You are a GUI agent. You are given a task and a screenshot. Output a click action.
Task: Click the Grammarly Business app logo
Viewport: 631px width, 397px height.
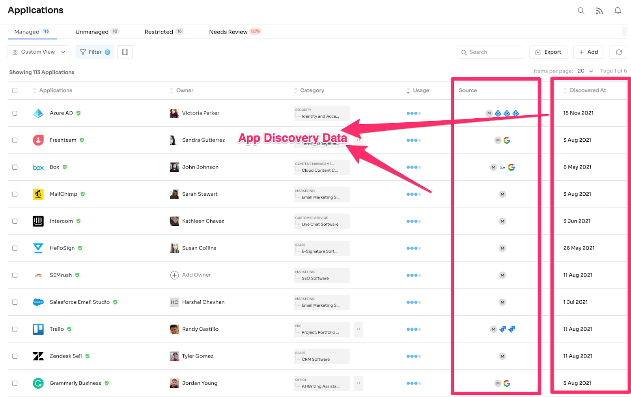coord(38,383)
